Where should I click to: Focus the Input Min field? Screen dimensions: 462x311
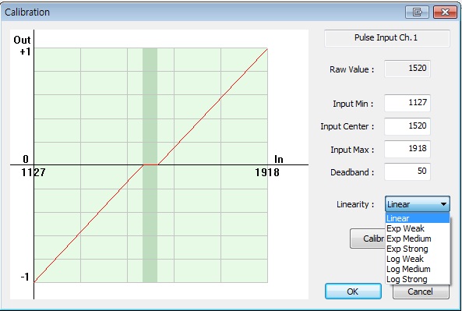tap(407, 103)
